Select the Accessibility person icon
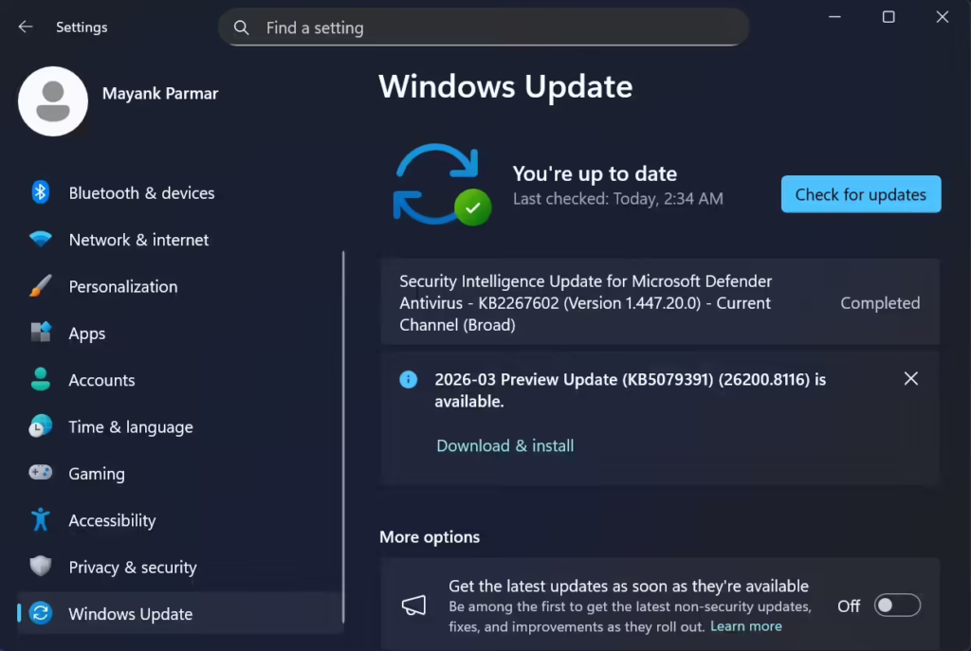 pos(40,520)
